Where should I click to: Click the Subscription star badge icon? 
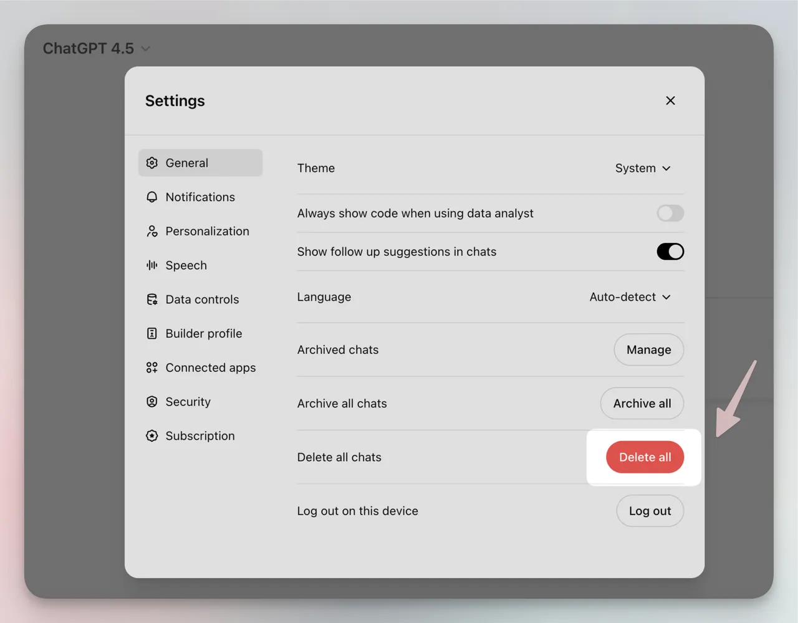click(152, 436)
